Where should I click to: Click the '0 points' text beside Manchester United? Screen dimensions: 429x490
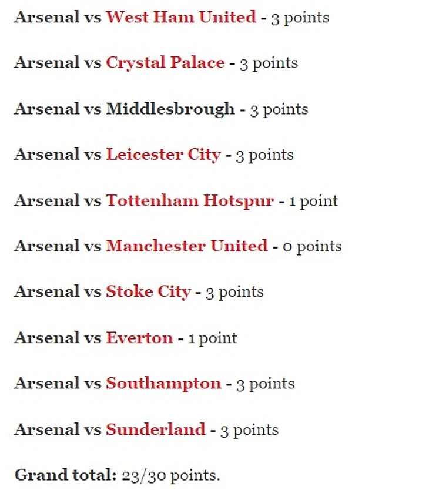pos(312,246)
